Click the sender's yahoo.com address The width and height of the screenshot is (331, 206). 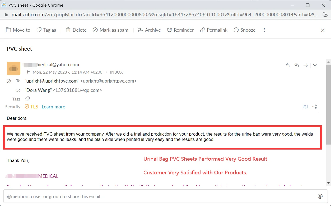pos(51,65)
